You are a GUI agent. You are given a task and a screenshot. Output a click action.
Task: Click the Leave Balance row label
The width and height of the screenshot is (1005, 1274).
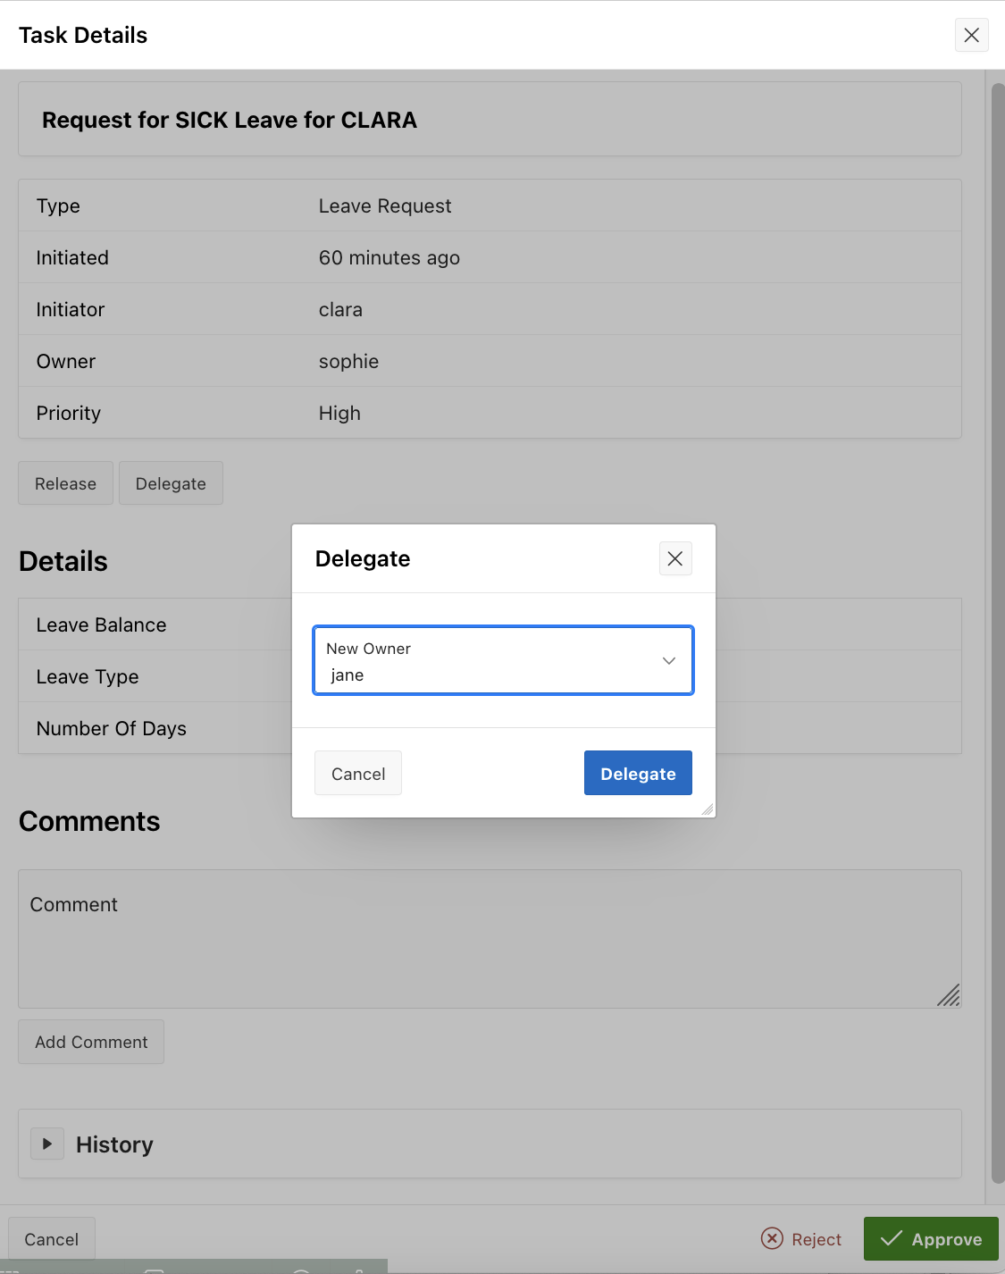(x=101, y=624)
